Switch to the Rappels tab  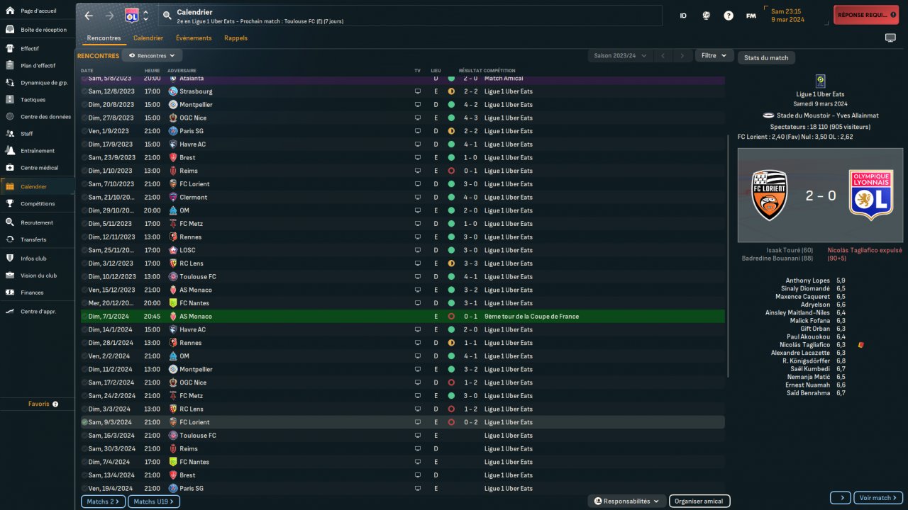(x=236, y=38)
